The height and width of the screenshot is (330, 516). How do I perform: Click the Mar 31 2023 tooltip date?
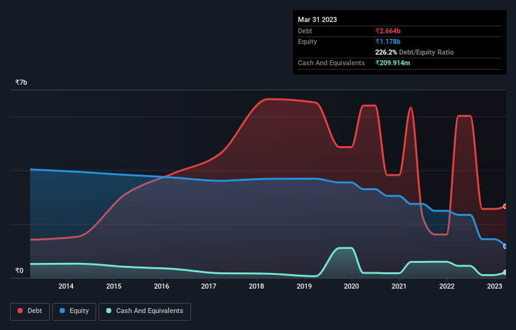(317, 19)
